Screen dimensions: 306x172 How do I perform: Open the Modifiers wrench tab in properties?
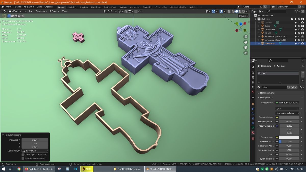[x=253, y=109]
